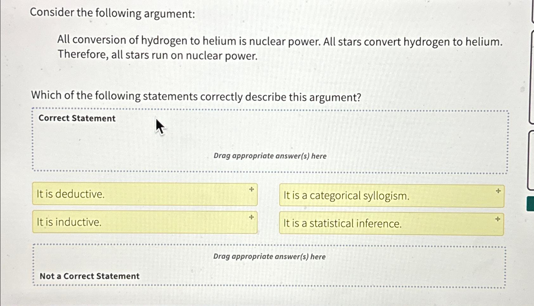This screenshot has height=306, width=534.
Task: Click the Not a Correct Statement heading label
Action: click(89, 276)
